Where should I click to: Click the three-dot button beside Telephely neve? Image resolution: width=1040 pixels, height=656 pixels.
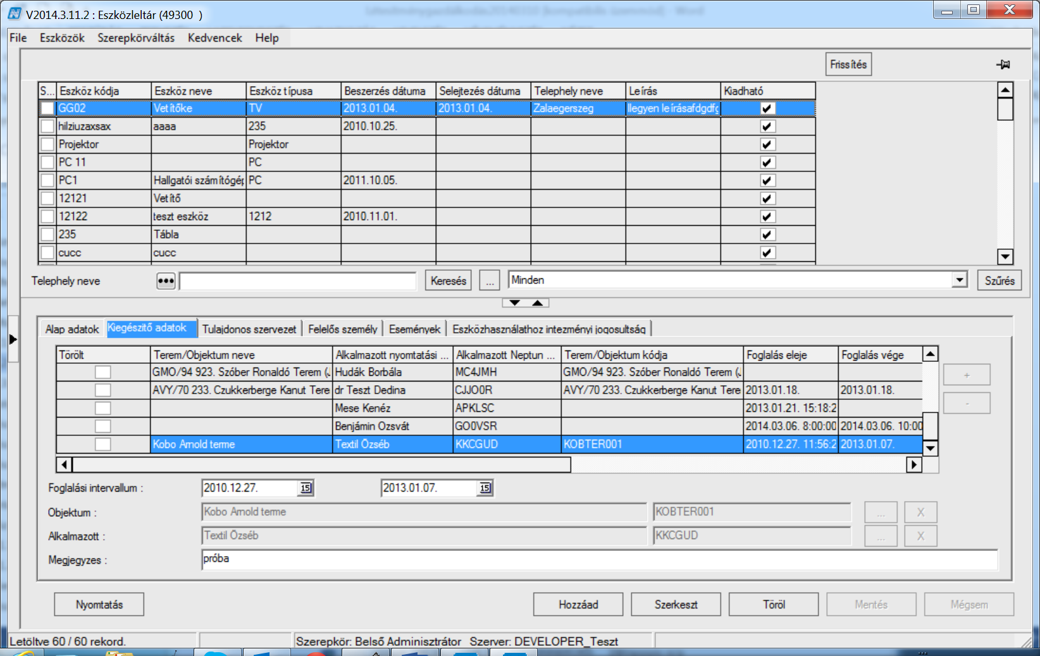166,281
